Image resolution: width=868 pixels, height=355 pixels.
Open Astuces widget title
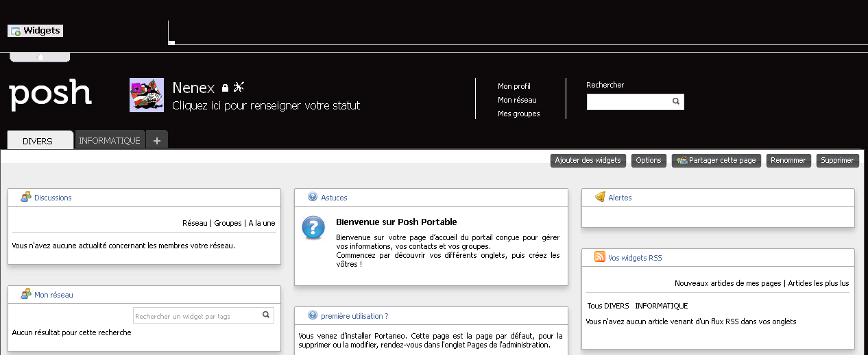[x=334, y=198]
